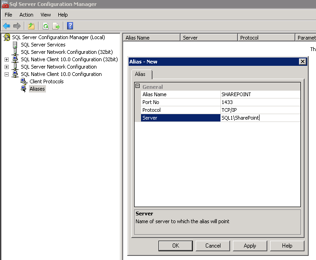
Task: Click the Help button in the dialog
Action: pos(287,246)
